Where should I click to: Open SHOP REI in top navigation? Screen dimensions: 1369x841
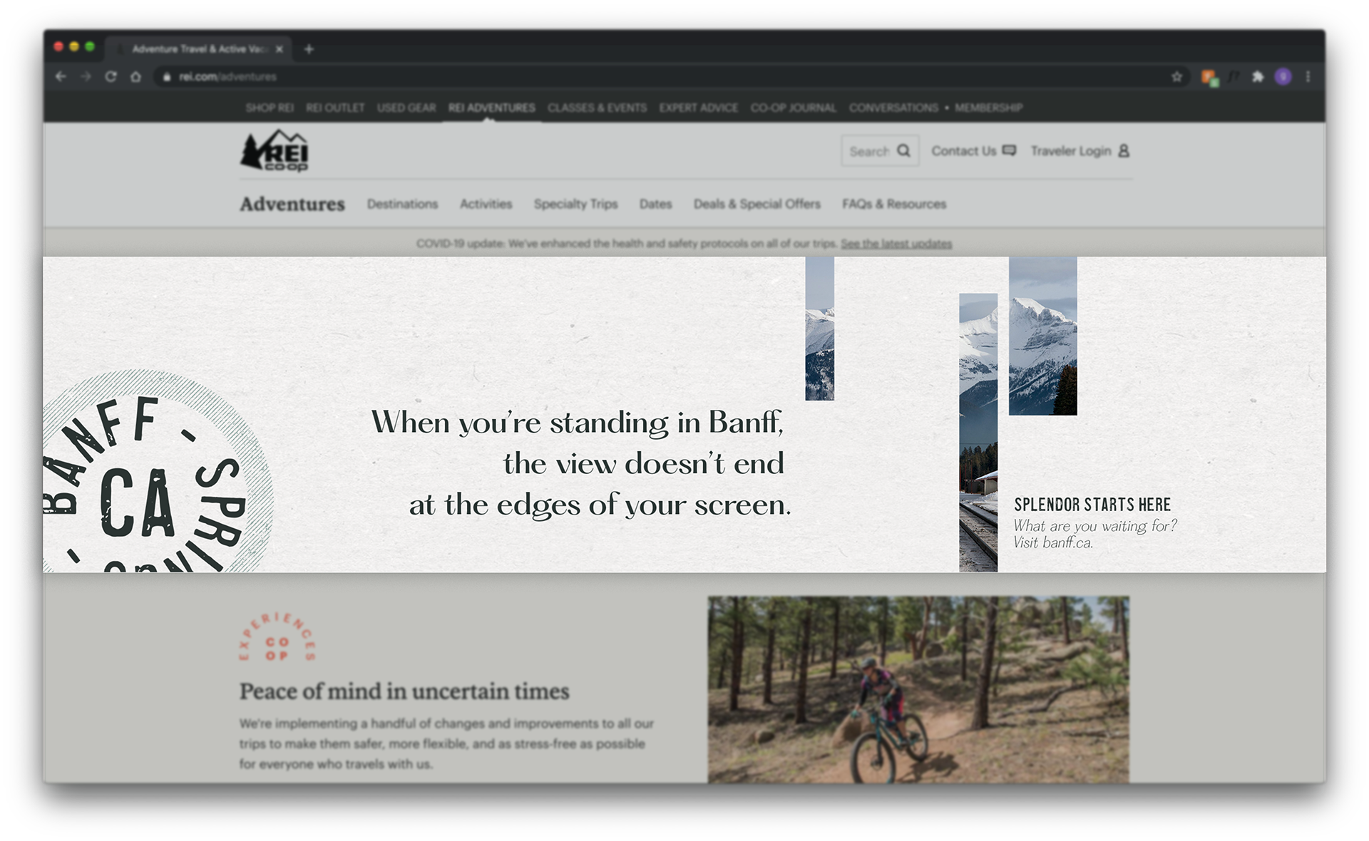270,108
